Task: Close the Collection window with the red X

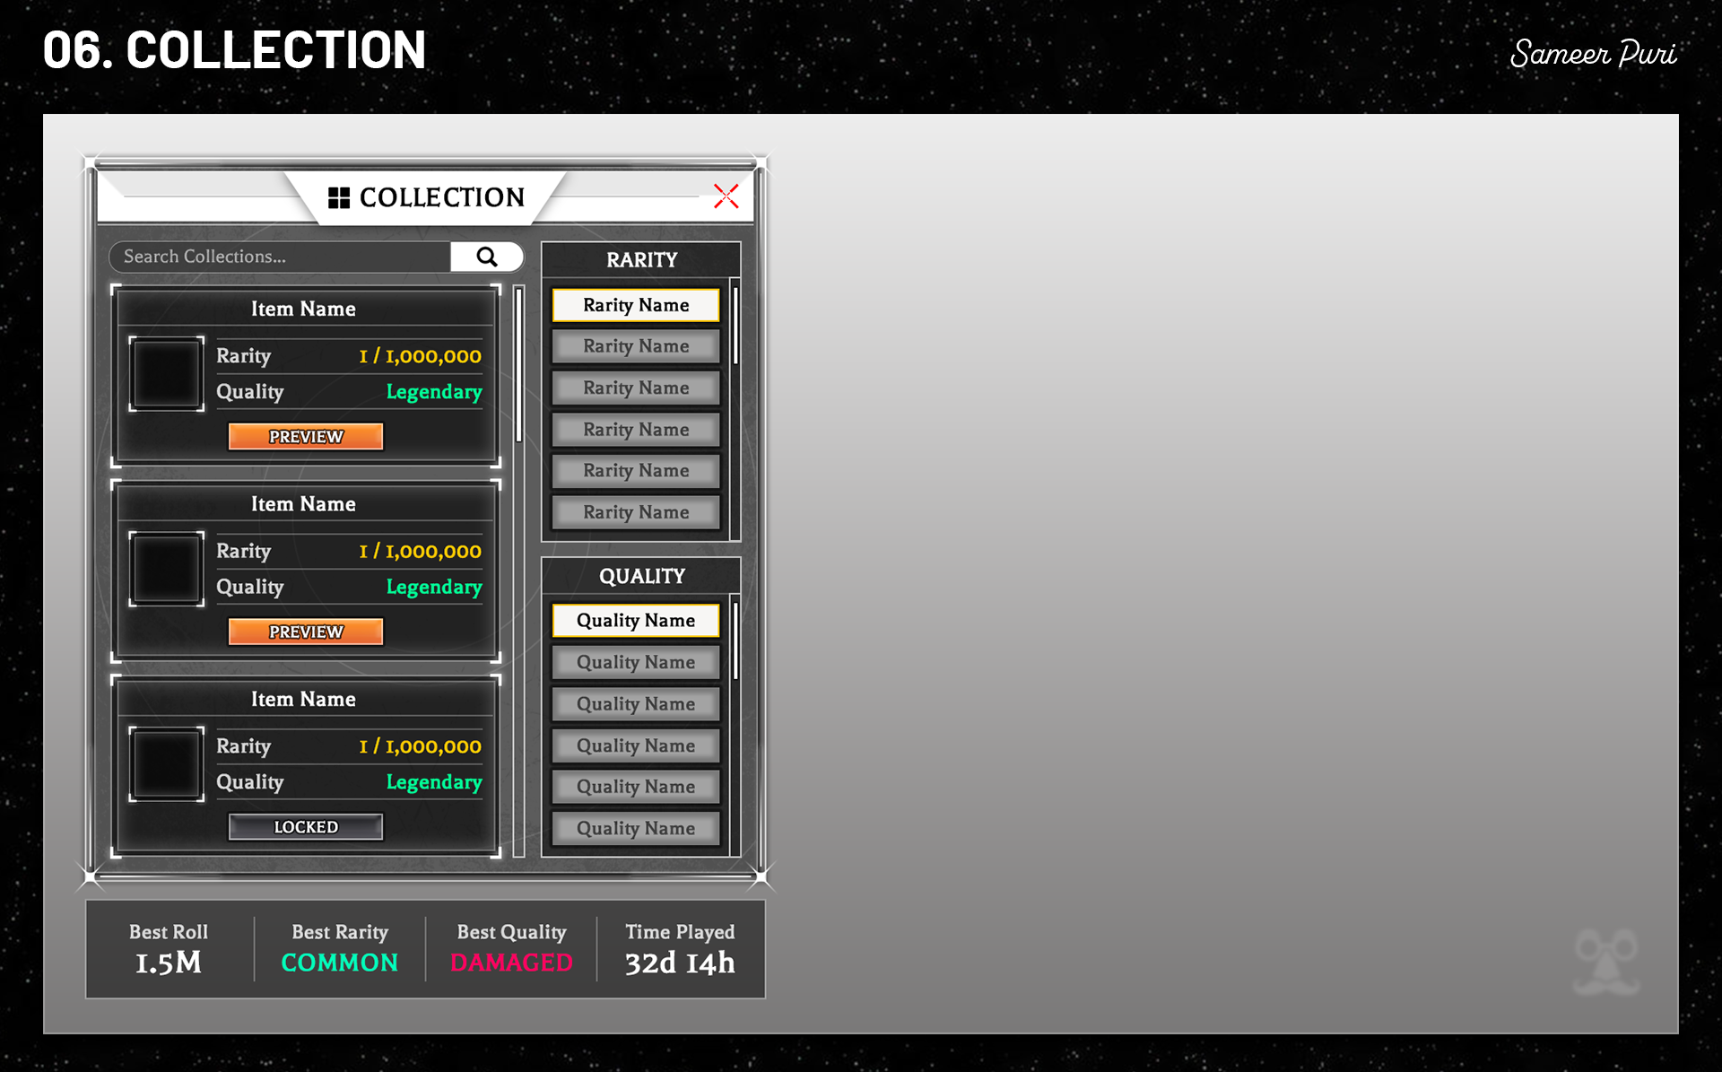Action: coord(726,196)
